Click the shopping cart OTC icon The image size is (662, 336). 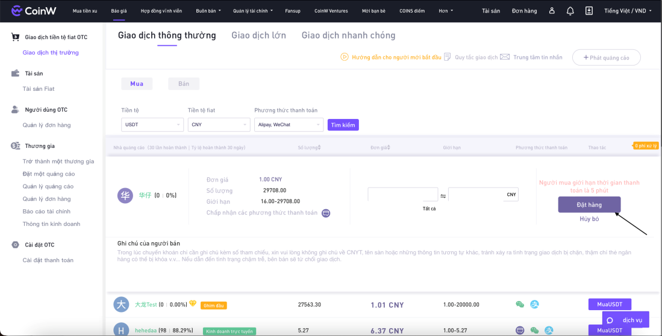(15, 37)
